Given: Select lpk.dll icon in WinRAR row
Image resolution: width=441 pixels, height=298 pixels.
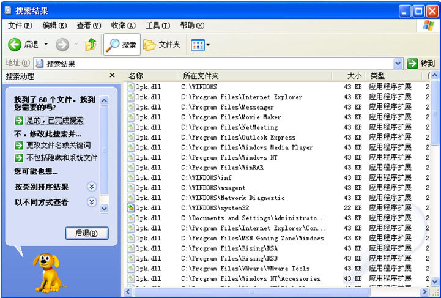Looking at the screenshot, I should (x=131, y=168).
